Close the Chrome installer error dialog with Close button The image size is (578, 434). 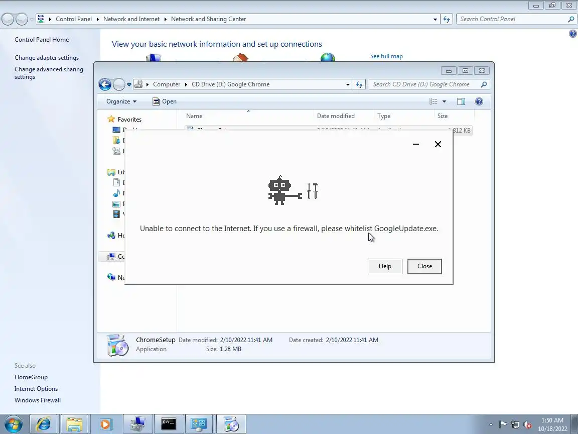tap(424, 266)
